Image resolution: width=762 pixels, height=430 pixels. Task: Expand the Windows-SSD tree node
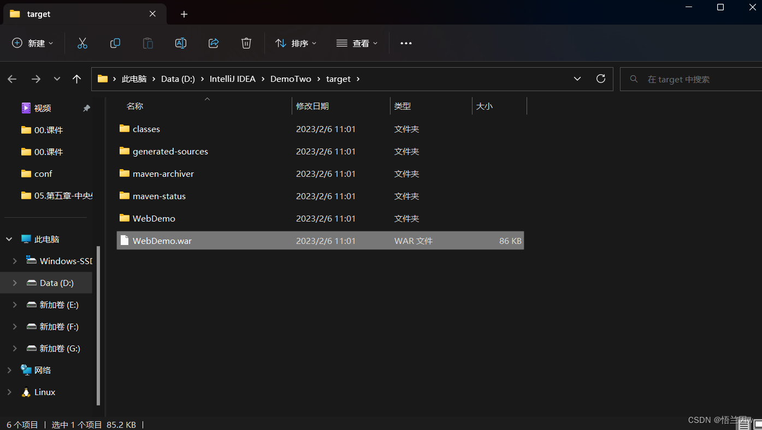[15, 261]
